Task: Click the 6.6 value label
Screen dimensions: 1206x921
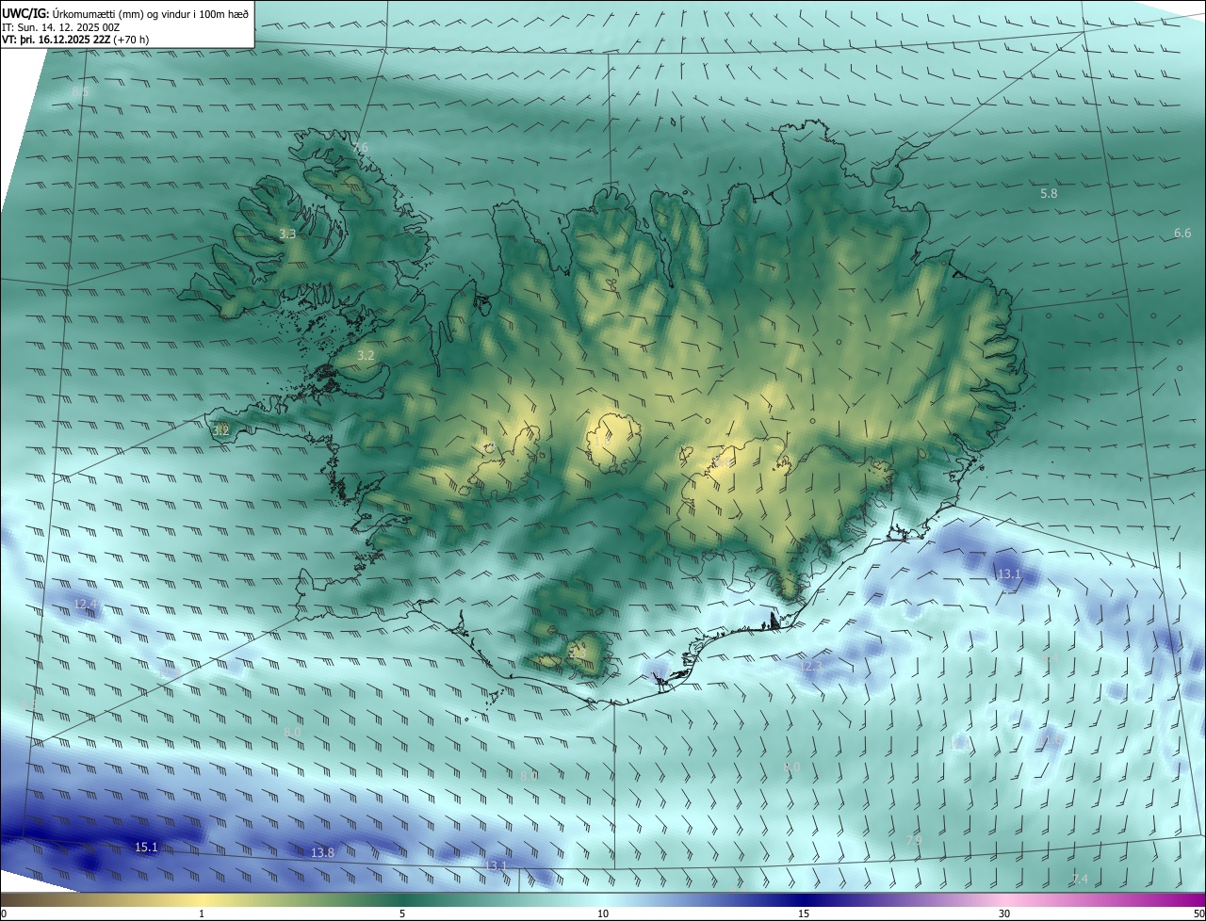Action: point(1182,233)
